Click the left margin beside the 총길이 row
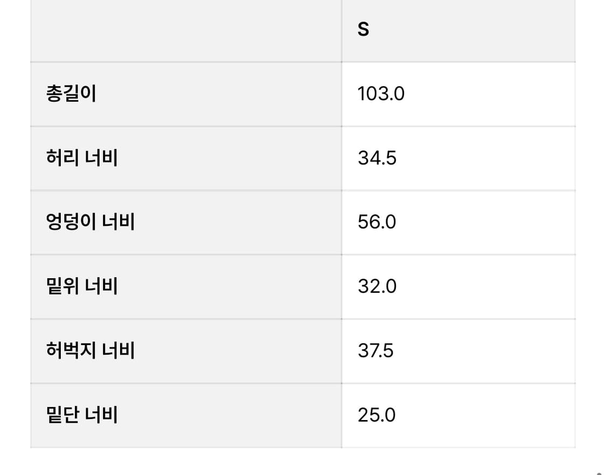Viewport: 606px width, 475px height. coord(15,94)
